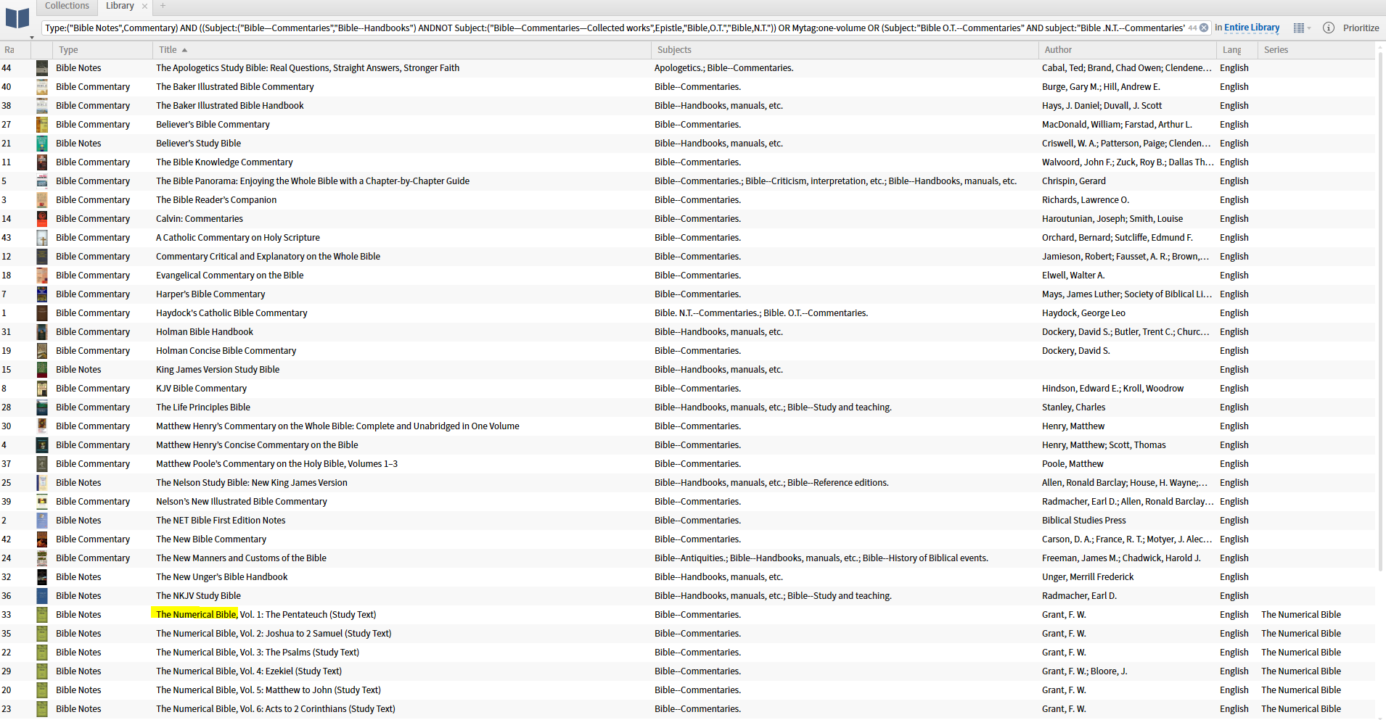Open 'Holman Concise Bible Commentary' title

226,351
